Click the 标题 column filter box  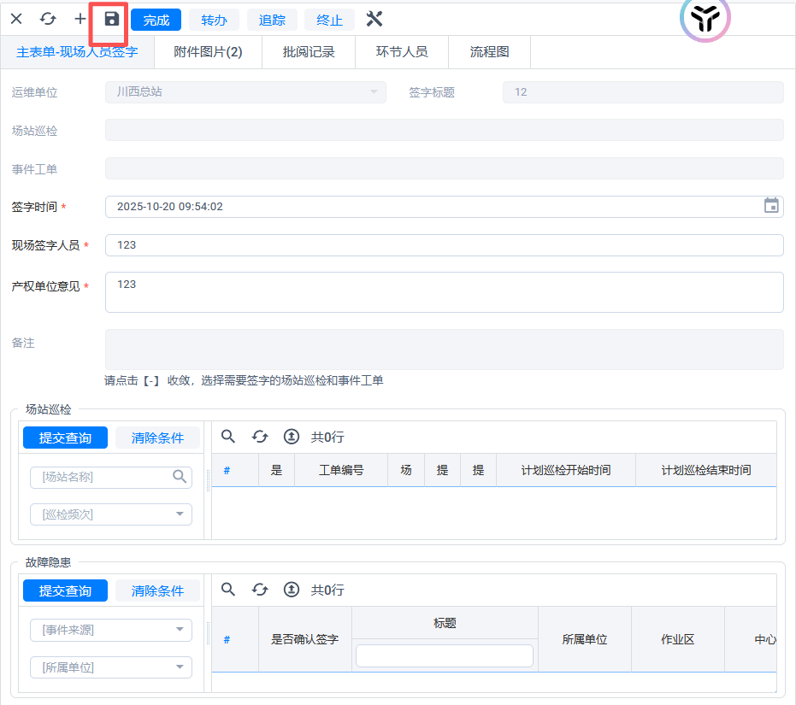(x=444, y=655)
